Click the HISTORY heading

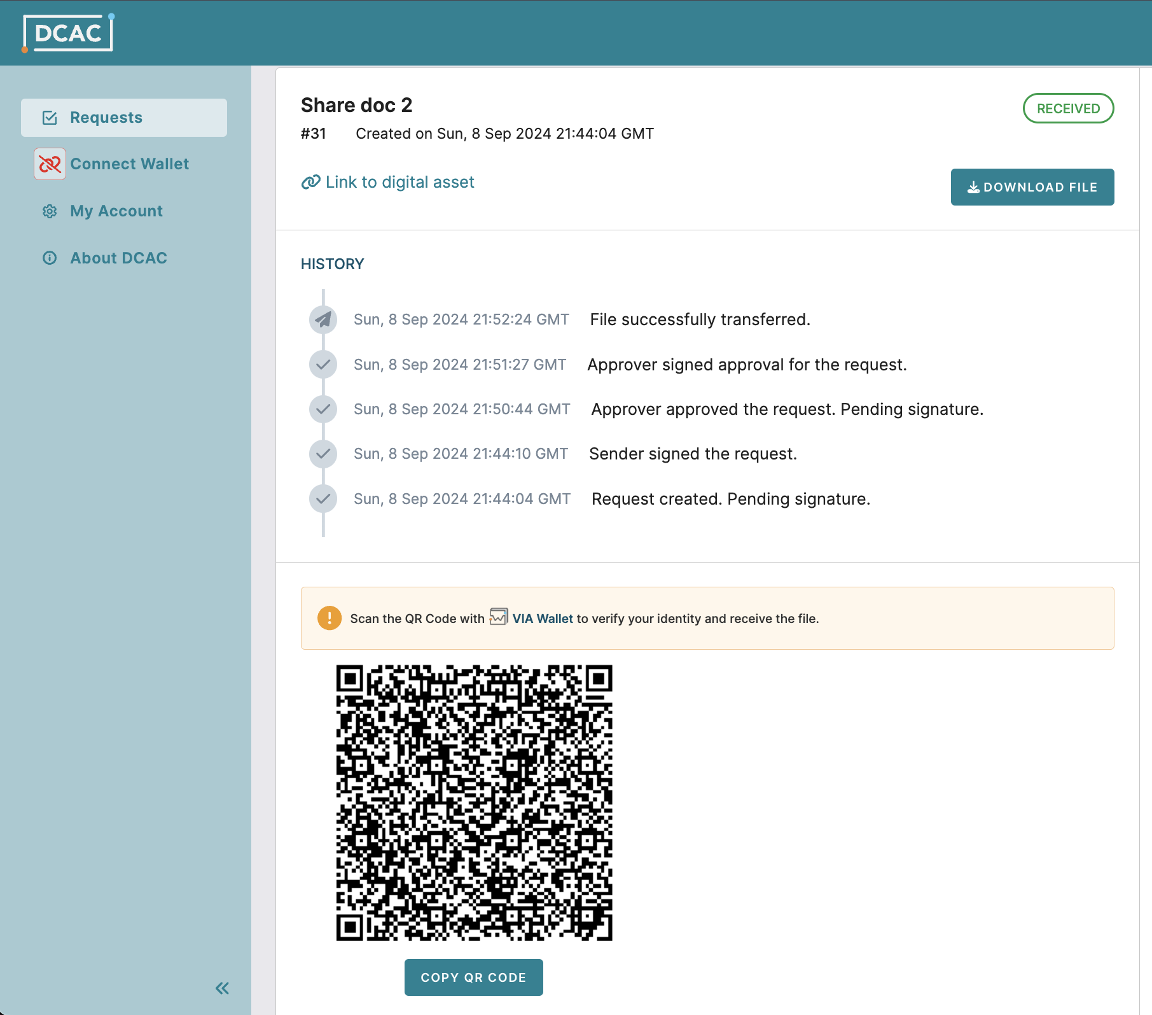pyautogui.click(x=333, y=264)
